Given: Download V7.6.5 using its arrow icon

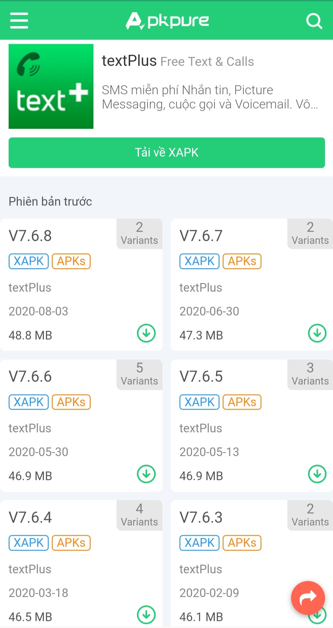Looking at the screenshot, I should (x=317, y=474).
